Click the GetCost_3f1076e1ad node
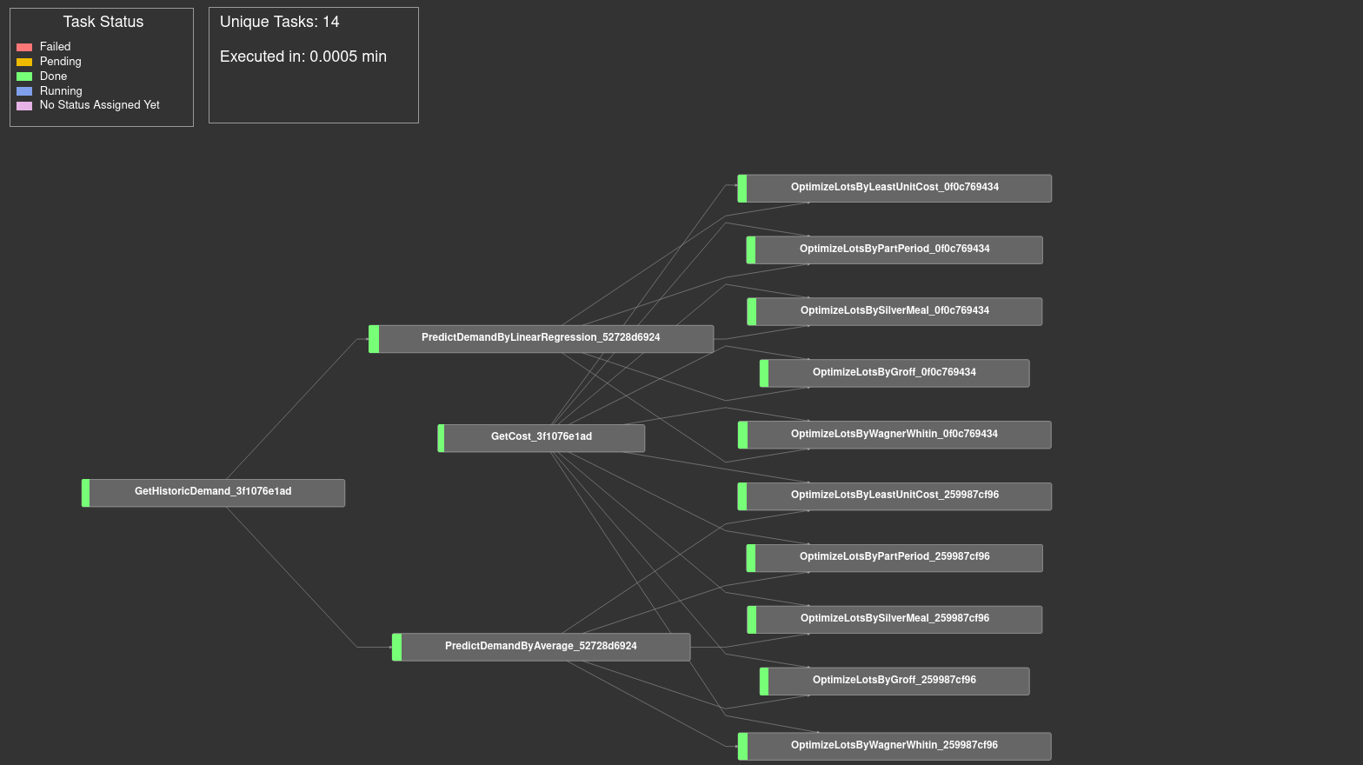1363x765 pixels. click(541, 437)
